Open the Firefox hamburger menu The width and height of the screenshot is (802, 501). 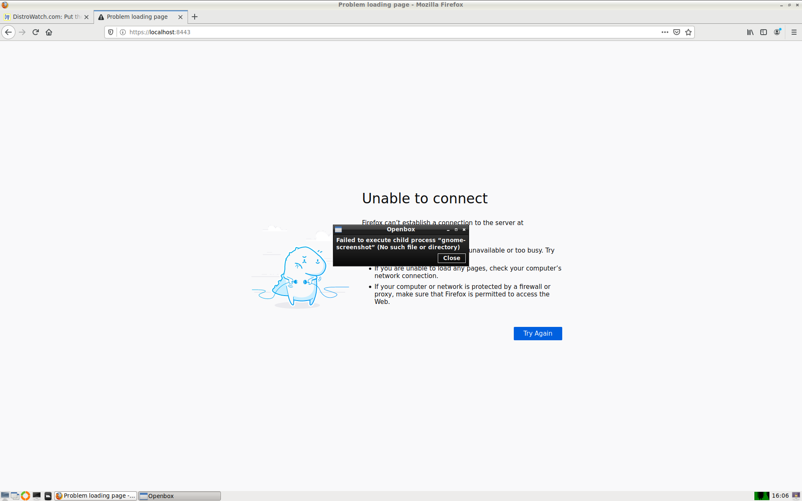coord(794,32)
